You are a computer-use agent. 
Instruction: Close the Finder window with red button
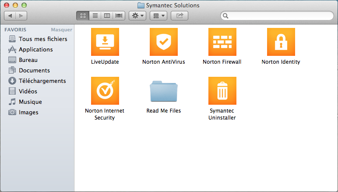(7, 5)
